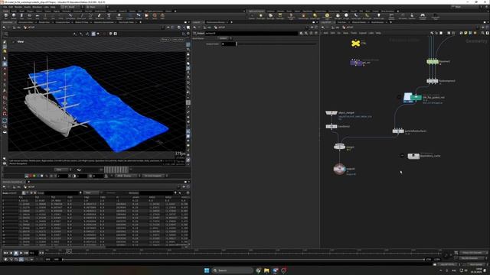The width and height of the screenshot is (490, 275).
Task: Jump to first frame in playbar
Action: coord(5,253)
